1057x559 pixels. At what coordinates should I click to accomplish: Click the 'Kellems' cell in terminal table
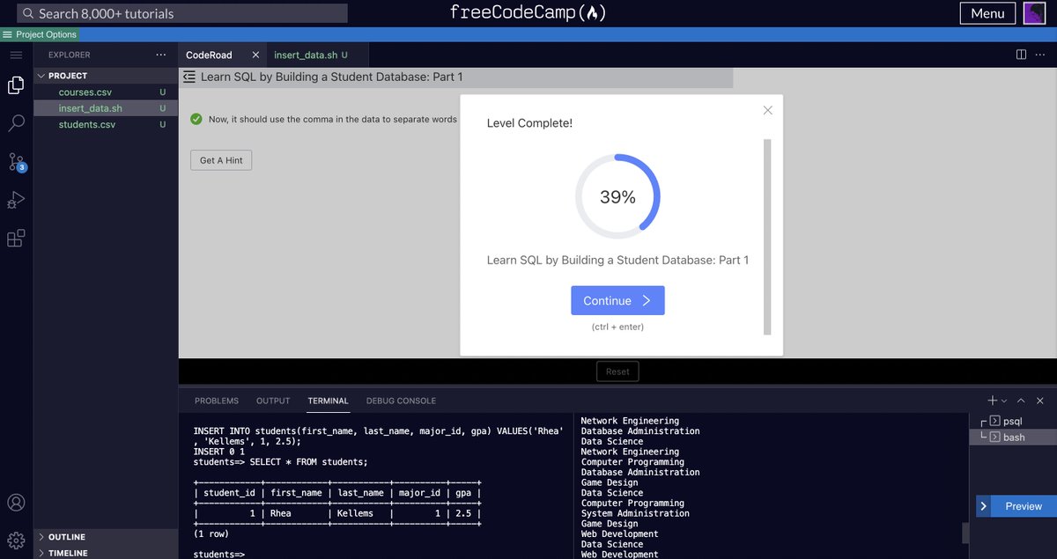click(356, 513)
